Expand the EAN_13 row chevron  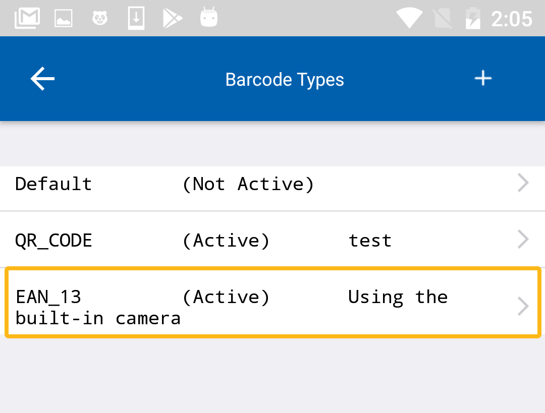523,306
